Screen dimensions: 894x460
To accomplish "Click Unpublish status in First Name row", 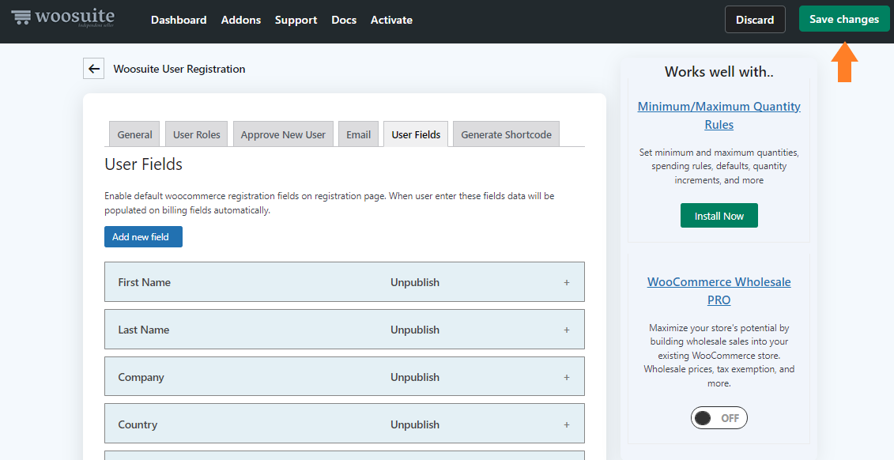I will pyautogui.click(x=414, y=282).
